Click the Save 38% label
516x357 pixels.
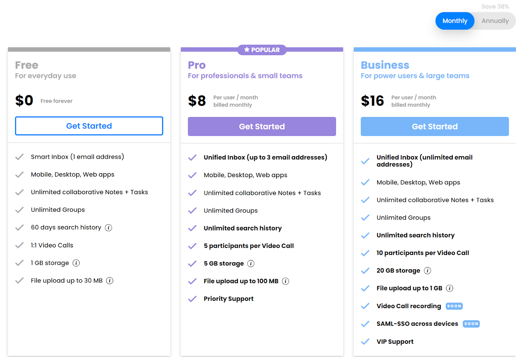495,6
